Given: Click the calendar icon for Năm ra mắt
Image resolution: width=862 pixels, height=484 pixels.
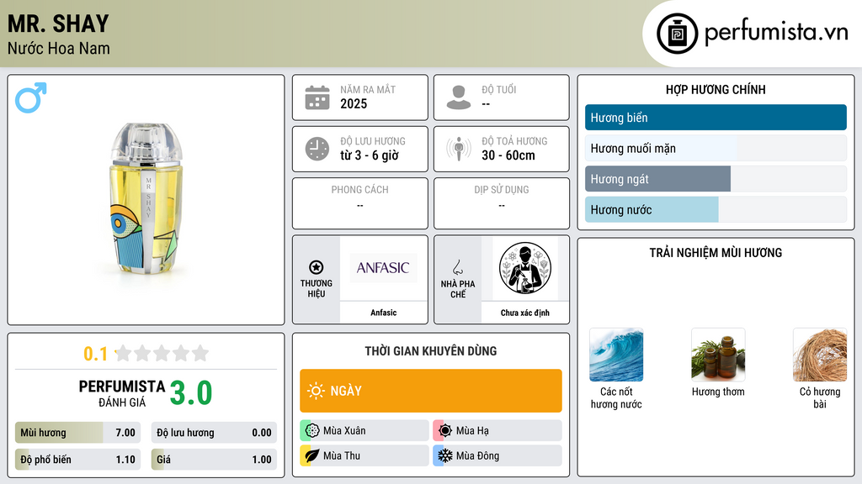Looking at the screenshot, I should (317, 97).
